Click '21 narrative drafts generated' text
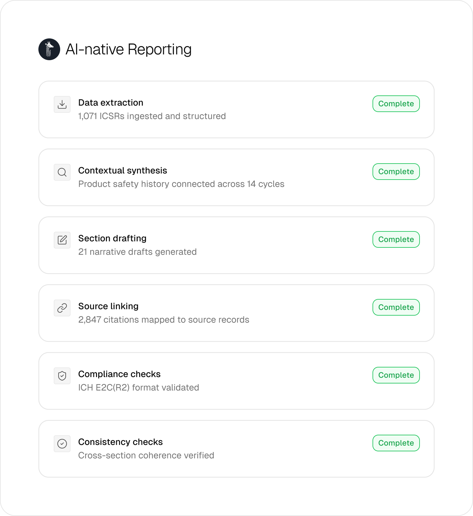The image size is (473, 516). pos(138,252)
